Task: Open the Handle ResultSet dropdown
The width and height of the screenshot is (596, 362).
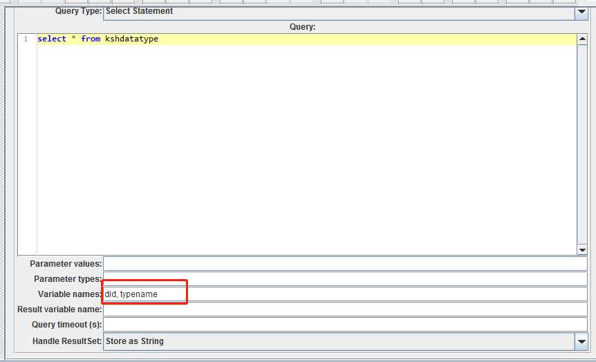Action: 581,341
